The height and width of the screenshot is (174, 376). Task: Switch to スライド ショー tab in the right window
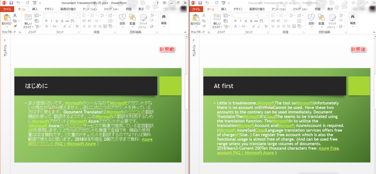[300, 9]
